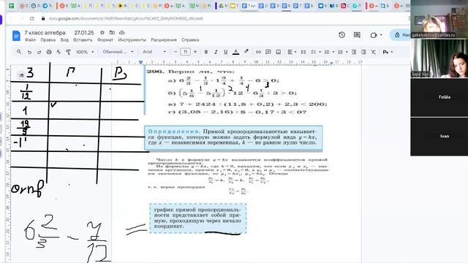
Task: Open the bulleted list dropdown
Action: (329, 52)
